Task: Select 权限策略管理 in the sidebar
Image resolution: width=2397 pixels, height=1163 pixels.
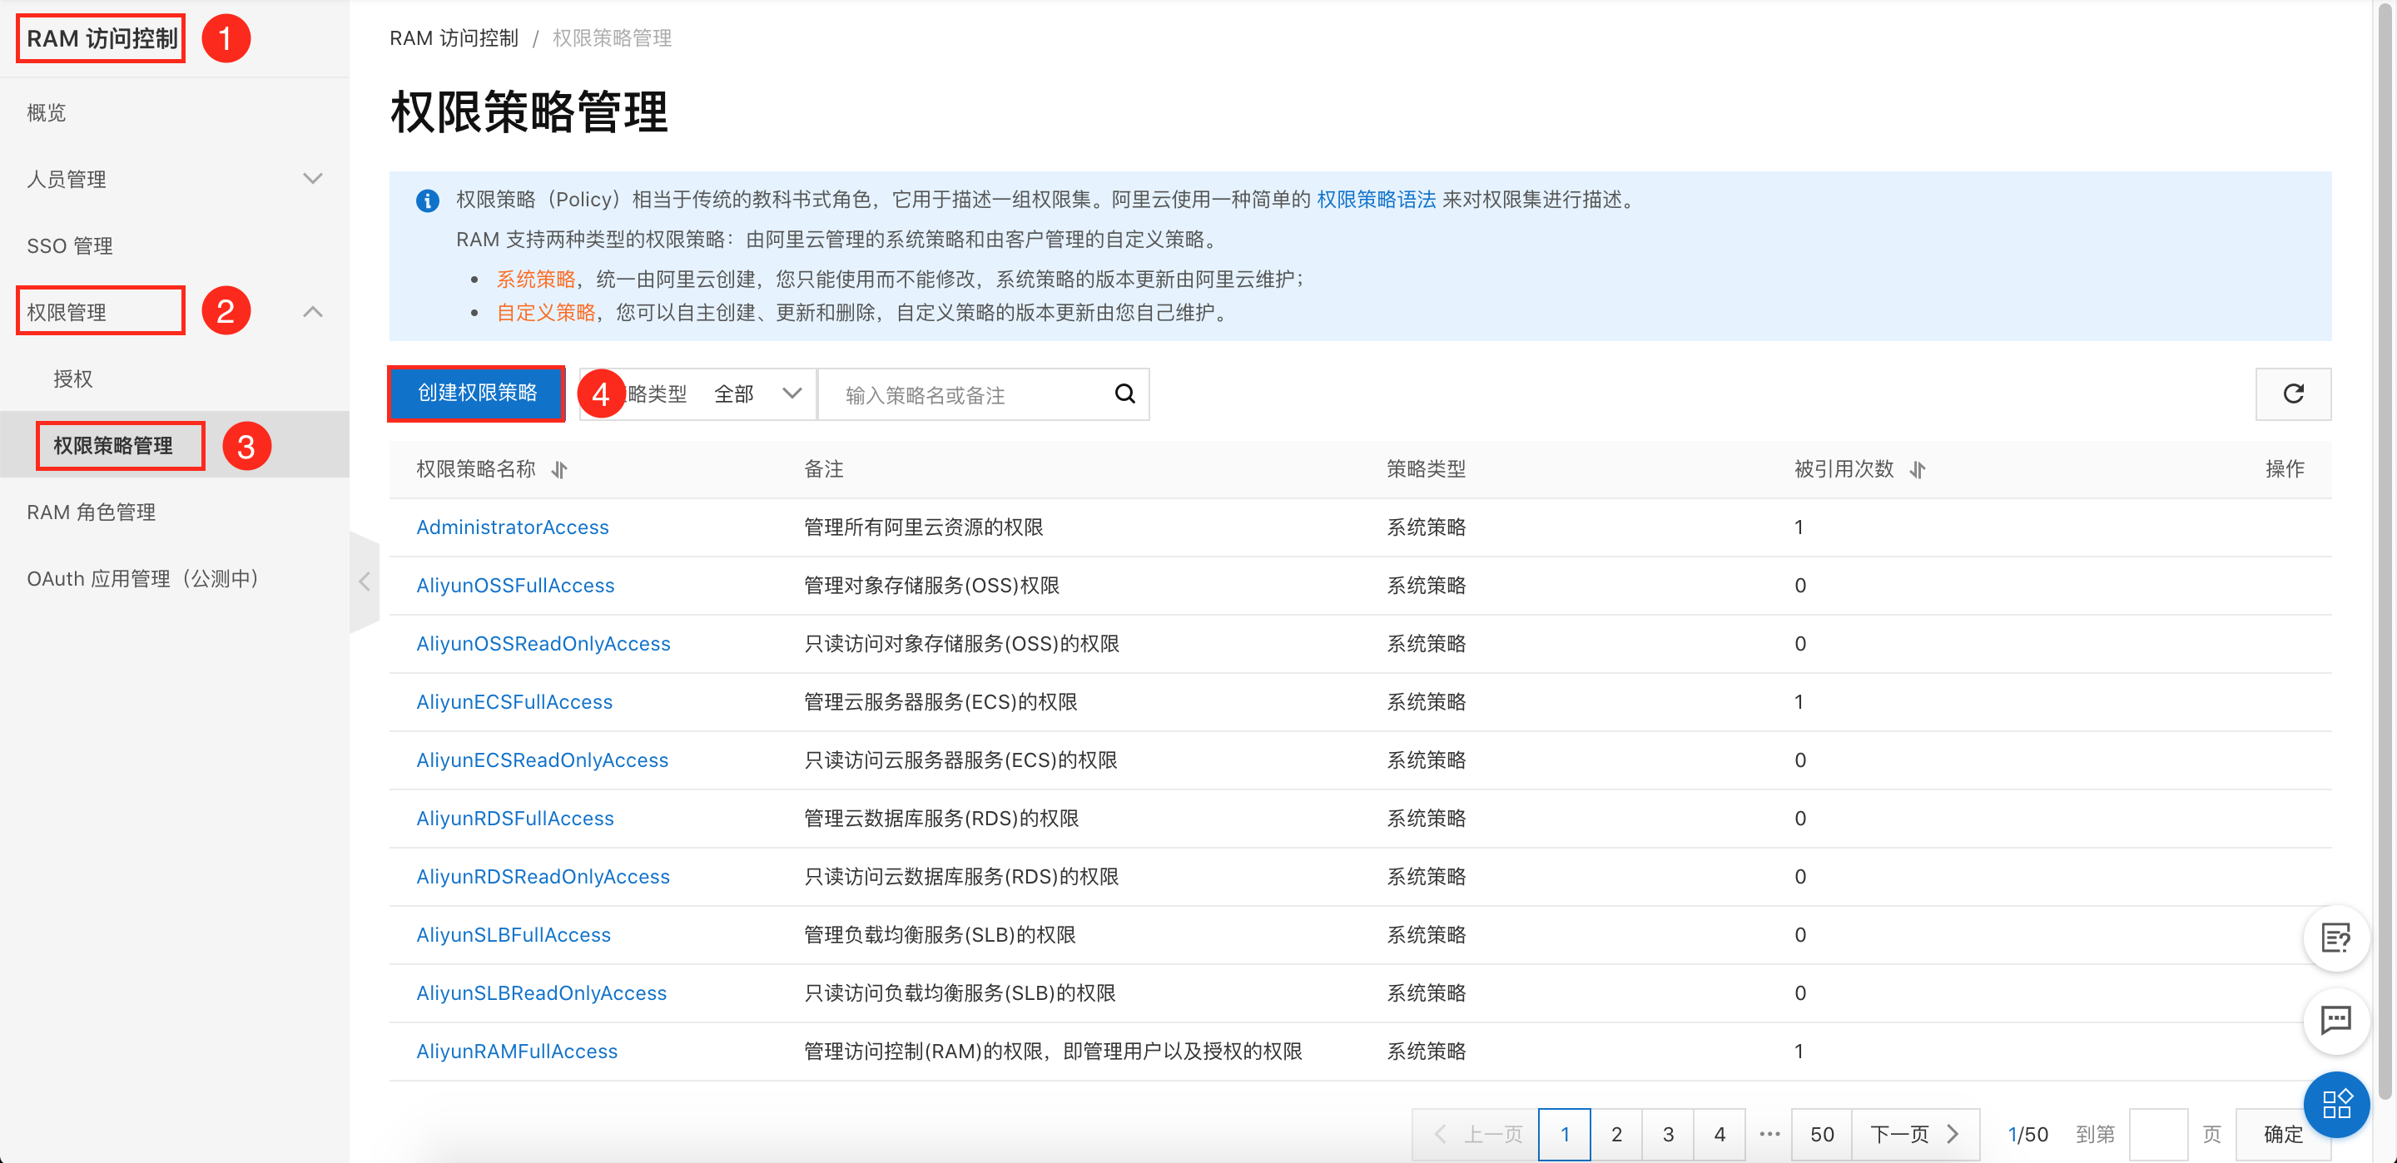Action: 112,446
